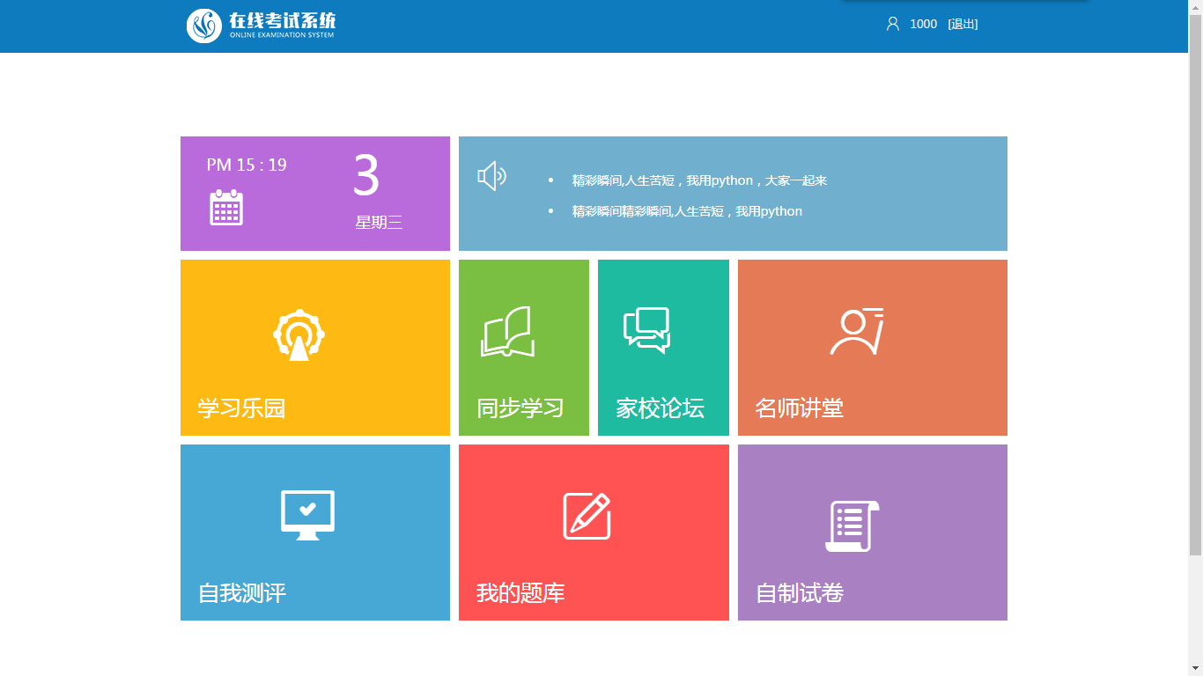
Task: Click the speaker announcement icon
Action: pyautogui.click(x=491, y=176)
